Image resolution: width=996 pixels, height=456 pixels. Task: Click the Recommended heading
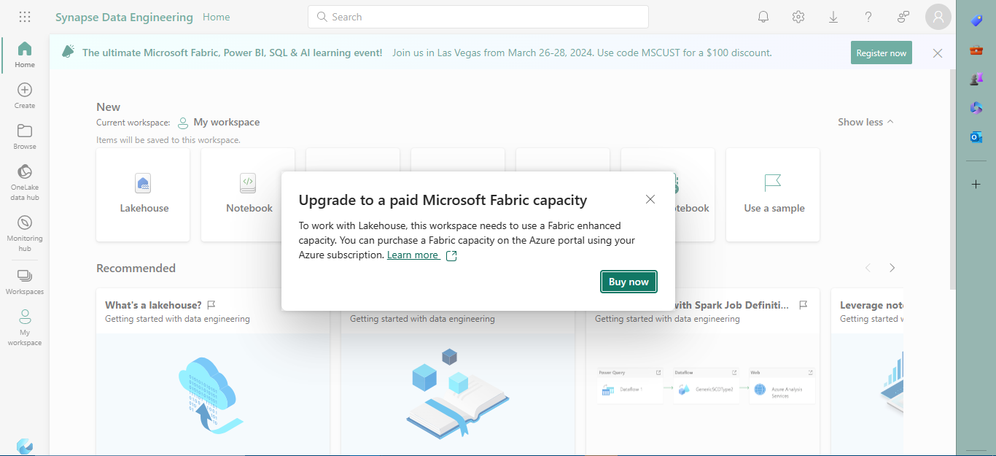(x=136, y=268)
